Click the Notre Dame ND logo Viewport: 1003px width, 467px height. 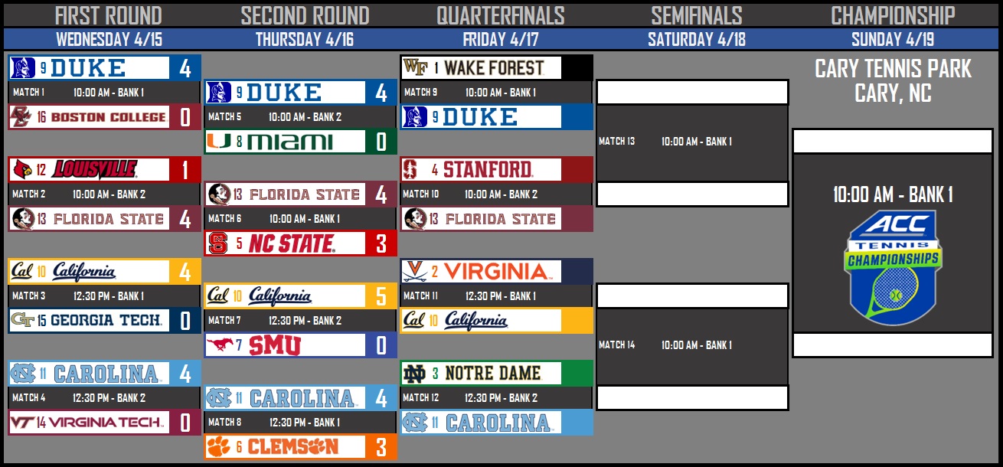415,373
